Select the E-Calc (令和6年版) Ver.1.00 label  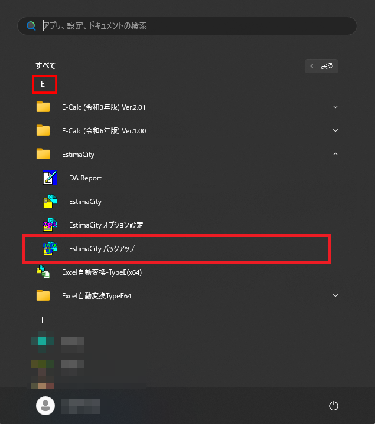(104, 131)
